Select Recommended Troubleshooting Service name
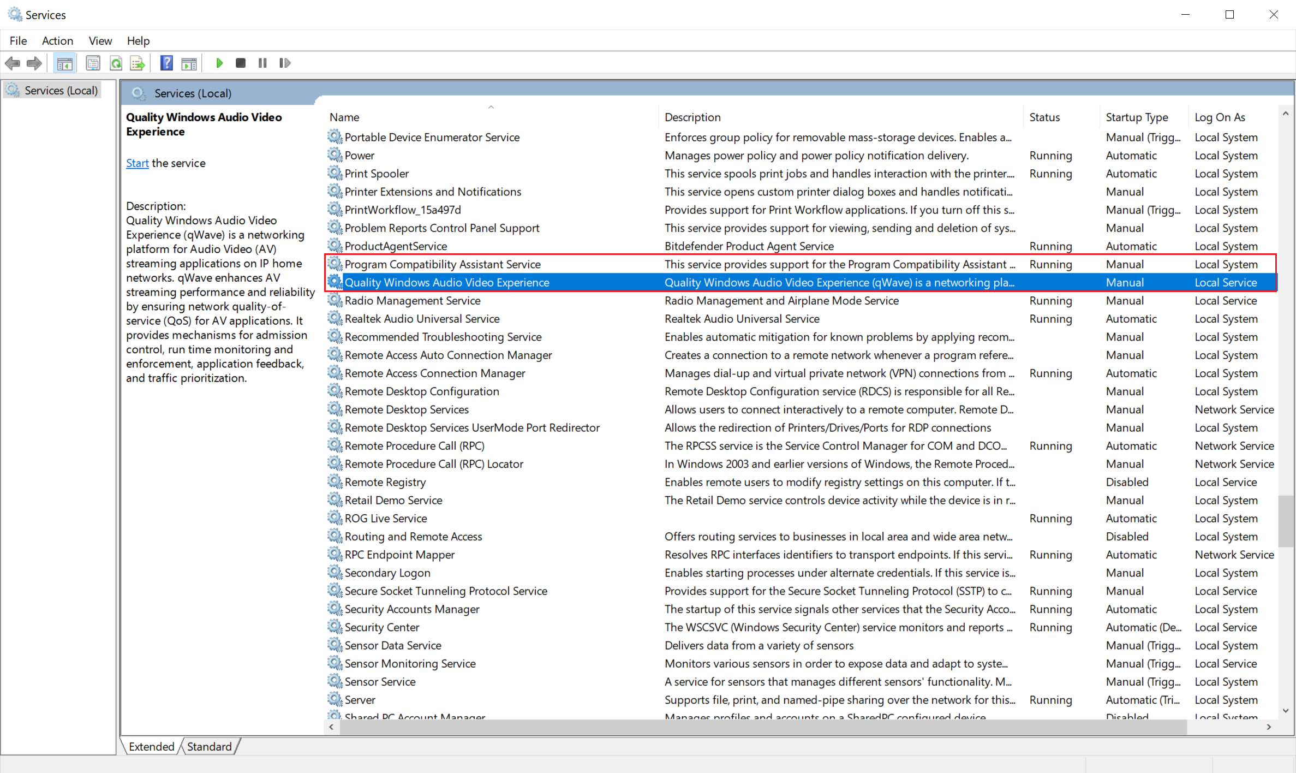 [x=443, y=337]
